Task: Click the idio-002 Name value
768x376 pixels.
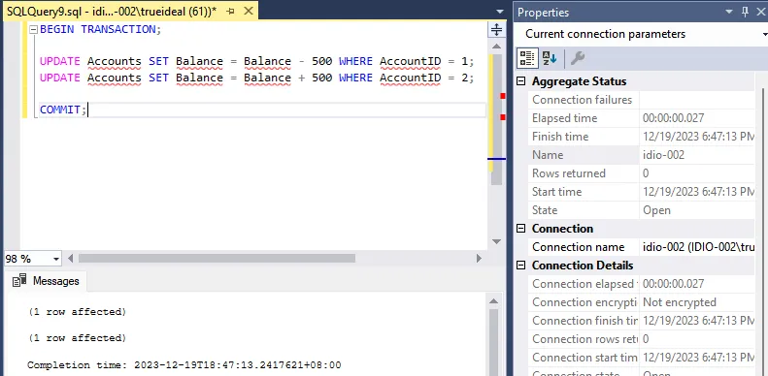Action: [x=664, y=155]
